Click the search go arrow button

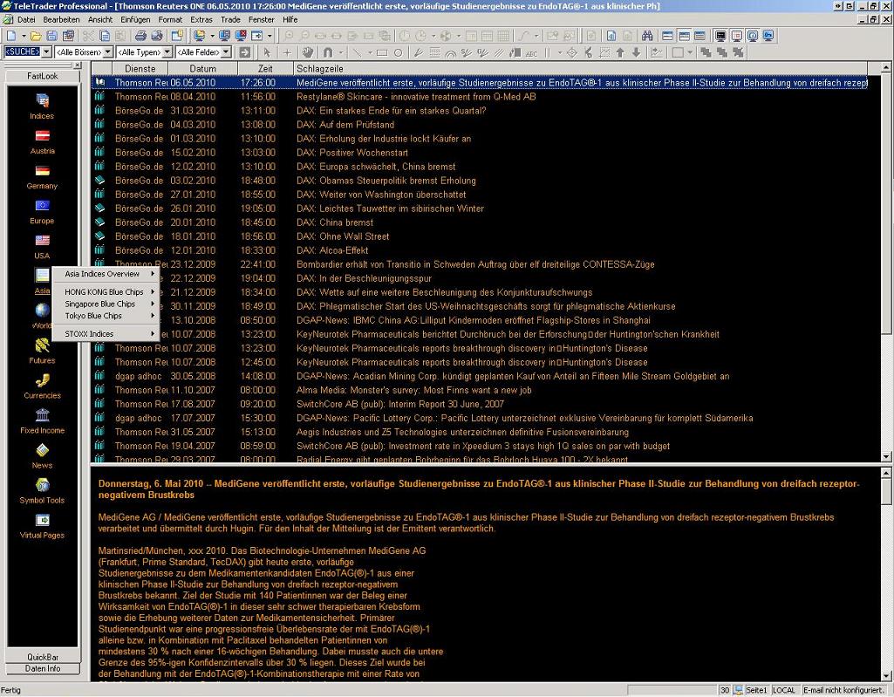click(245, 52)
